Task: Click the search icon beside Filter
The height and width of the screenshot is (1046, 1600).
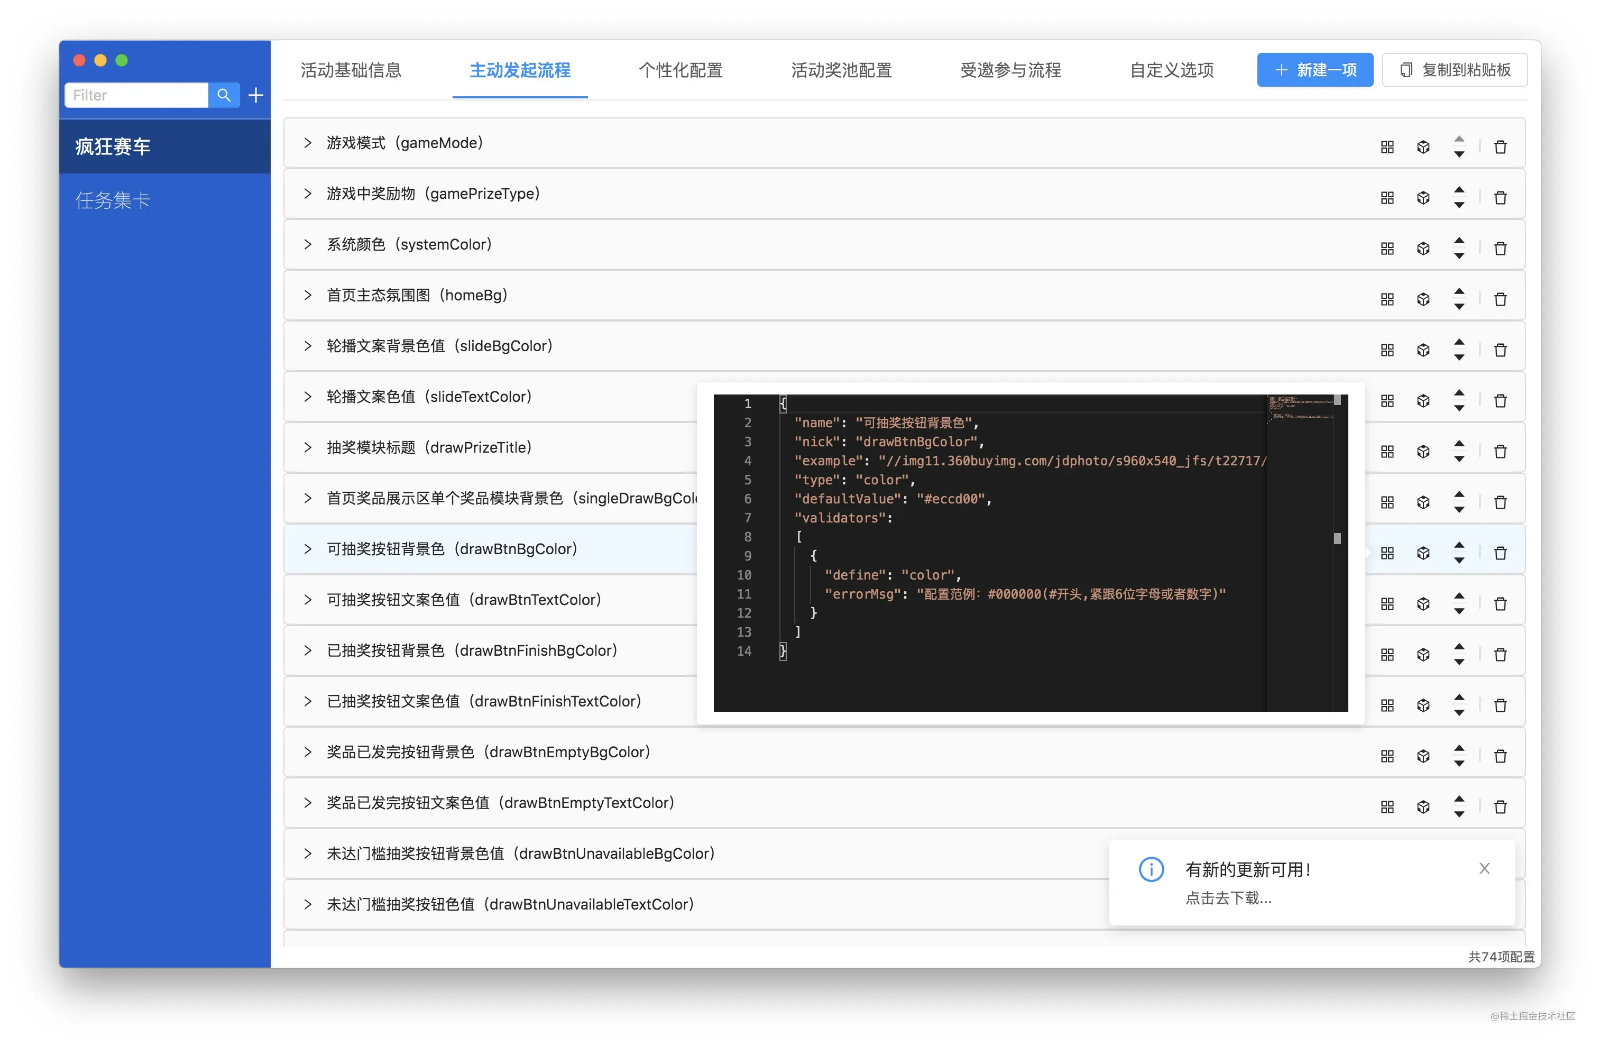Action: 224,95
